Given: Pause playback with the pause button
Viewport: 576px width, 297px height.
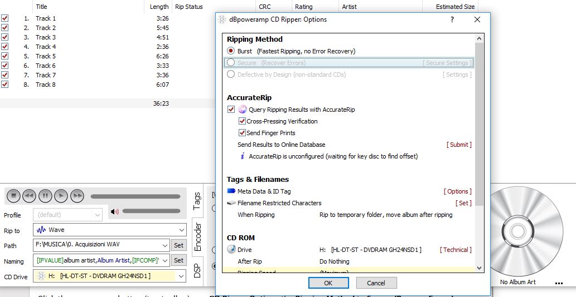Looking at the screenshot, I should [x=45, y=196].
